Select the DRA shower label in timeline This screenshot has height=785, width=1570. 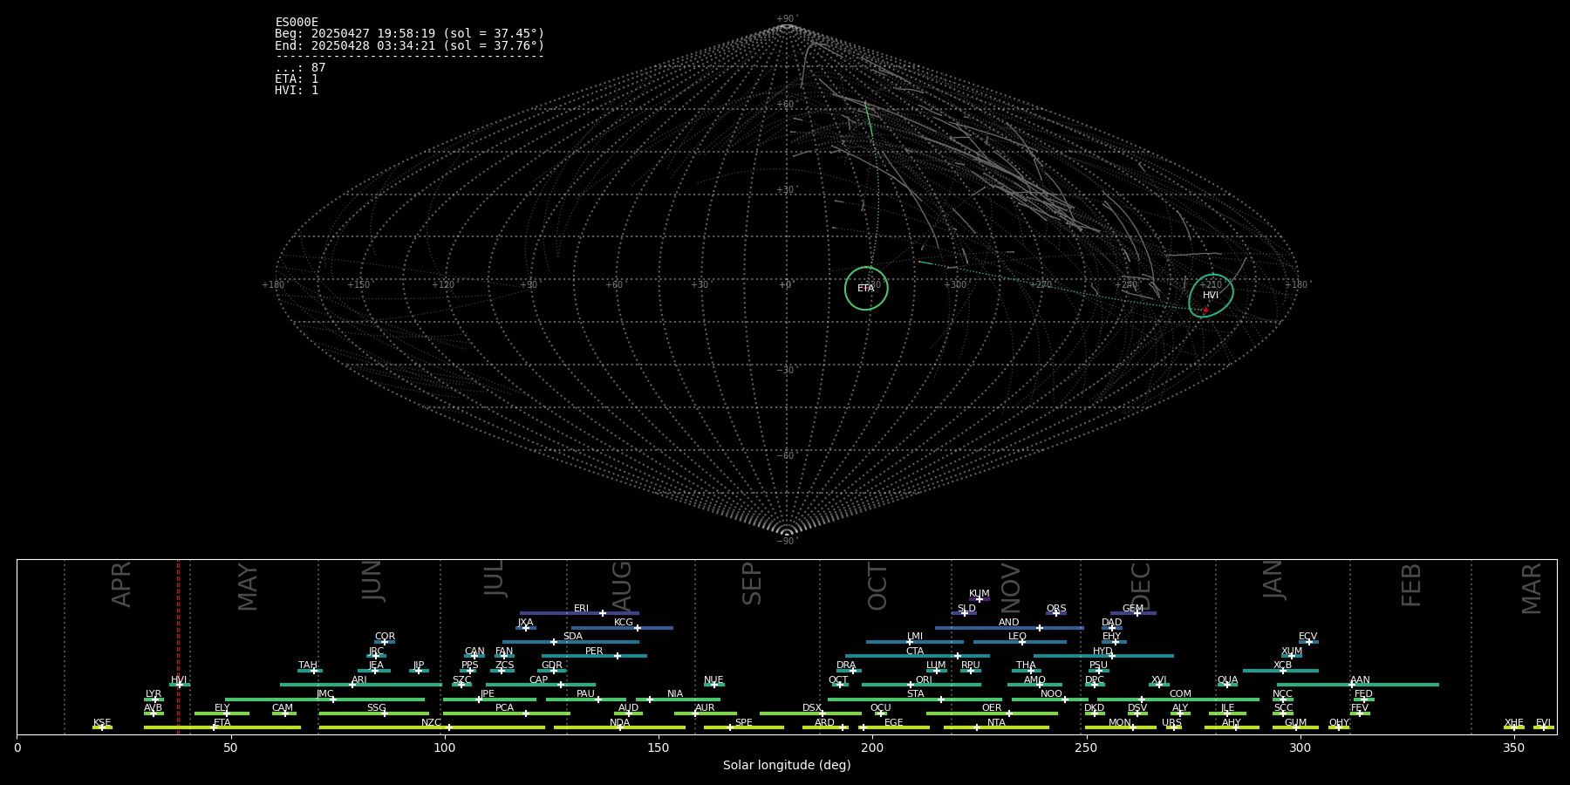pyautogui.click(x=846, y=666)
